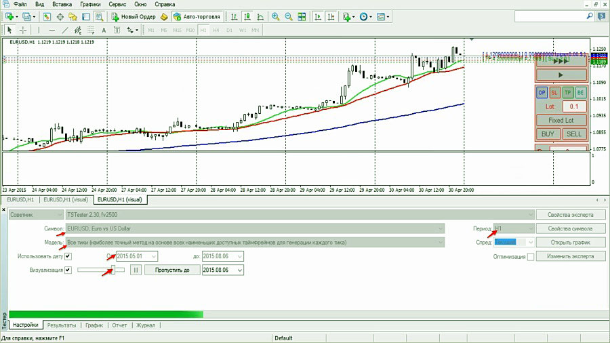Click the Свойства эксперта button

(x=571, y=215)
